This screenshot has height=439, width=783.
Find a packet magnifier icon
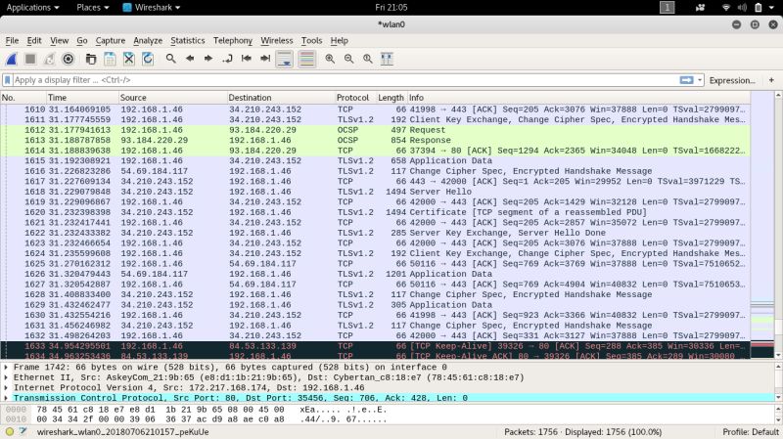tap(170, 59)
